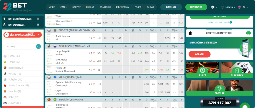Expand X column dropdown in Efiopiya header
255x108 pixels.
[112, 32]
